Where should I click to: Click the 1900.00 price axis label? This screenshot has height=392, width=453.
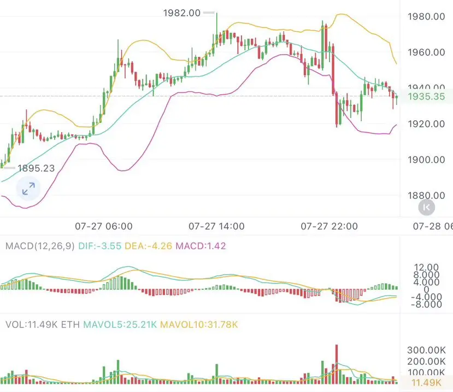(x=426, y=160)
